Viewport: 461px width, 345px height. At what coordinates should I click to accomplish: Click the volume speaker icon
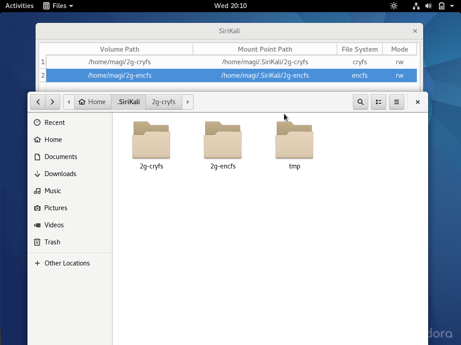[x=429, y=6]
